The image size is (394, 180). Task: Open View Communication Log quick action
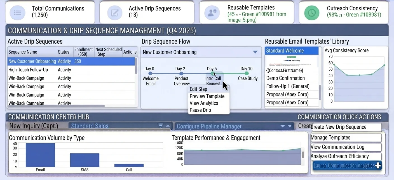click(x=346, y=147)
